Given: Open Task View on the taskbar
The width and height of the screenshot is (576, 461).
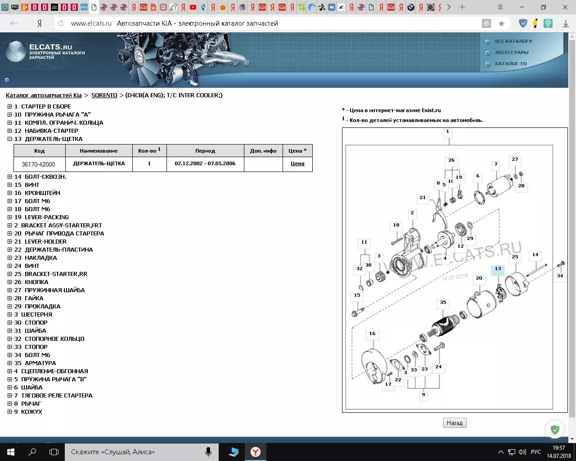Looking at the screenshot, I should (x=54, y=452).
